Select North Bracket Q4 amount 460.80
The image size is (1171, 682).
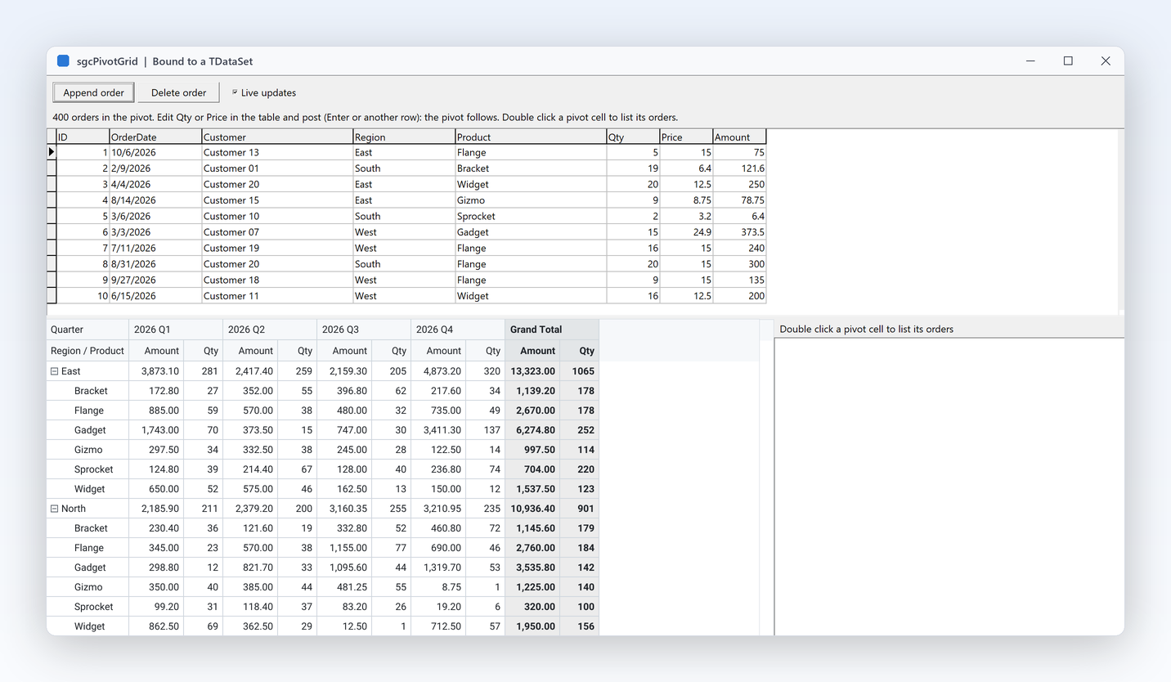tap(438, 528)
